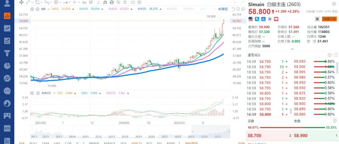Open the comment bubble annotation tool
The image size is (339, 144).
pyautogui.click(x=91, y=2)
